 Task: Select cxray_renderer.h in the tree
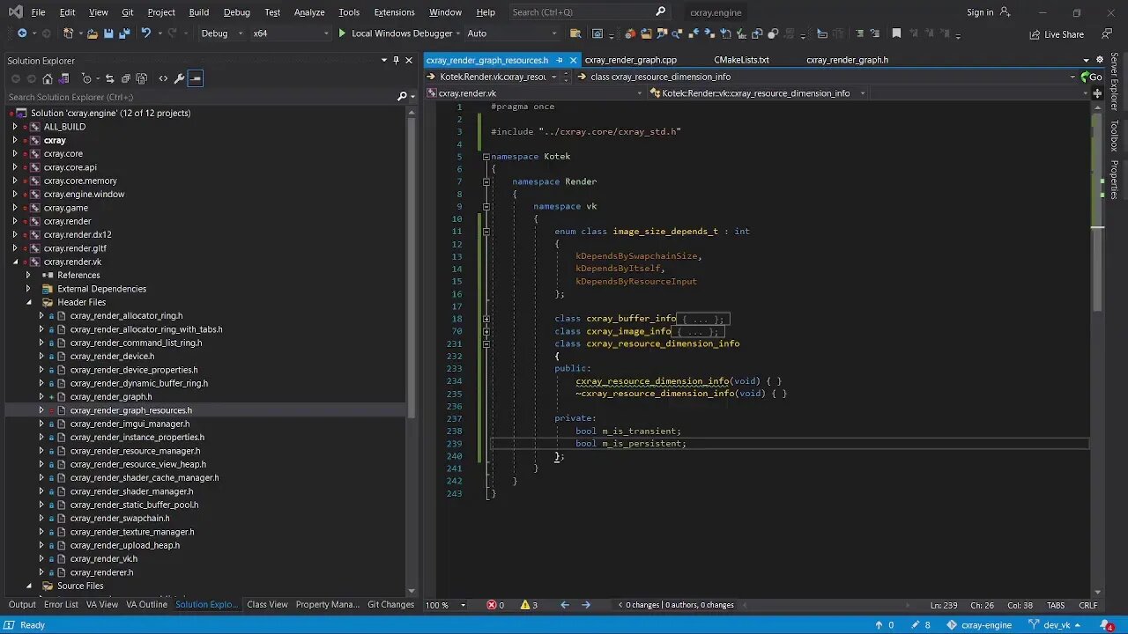[x=101, y=572]
